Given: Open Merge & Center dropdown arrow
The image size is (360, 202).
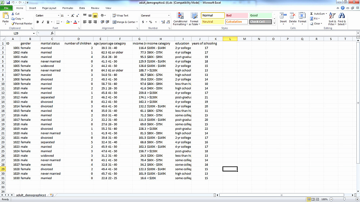Looking at the screenshot, I should (x=137, y=22).
